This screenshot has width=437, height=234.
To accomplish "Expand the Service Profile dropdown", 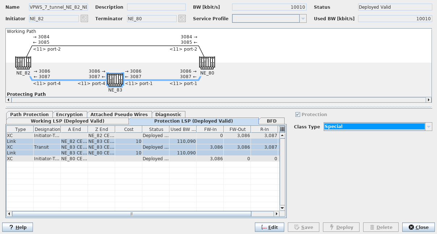I will tap(303, 18).
